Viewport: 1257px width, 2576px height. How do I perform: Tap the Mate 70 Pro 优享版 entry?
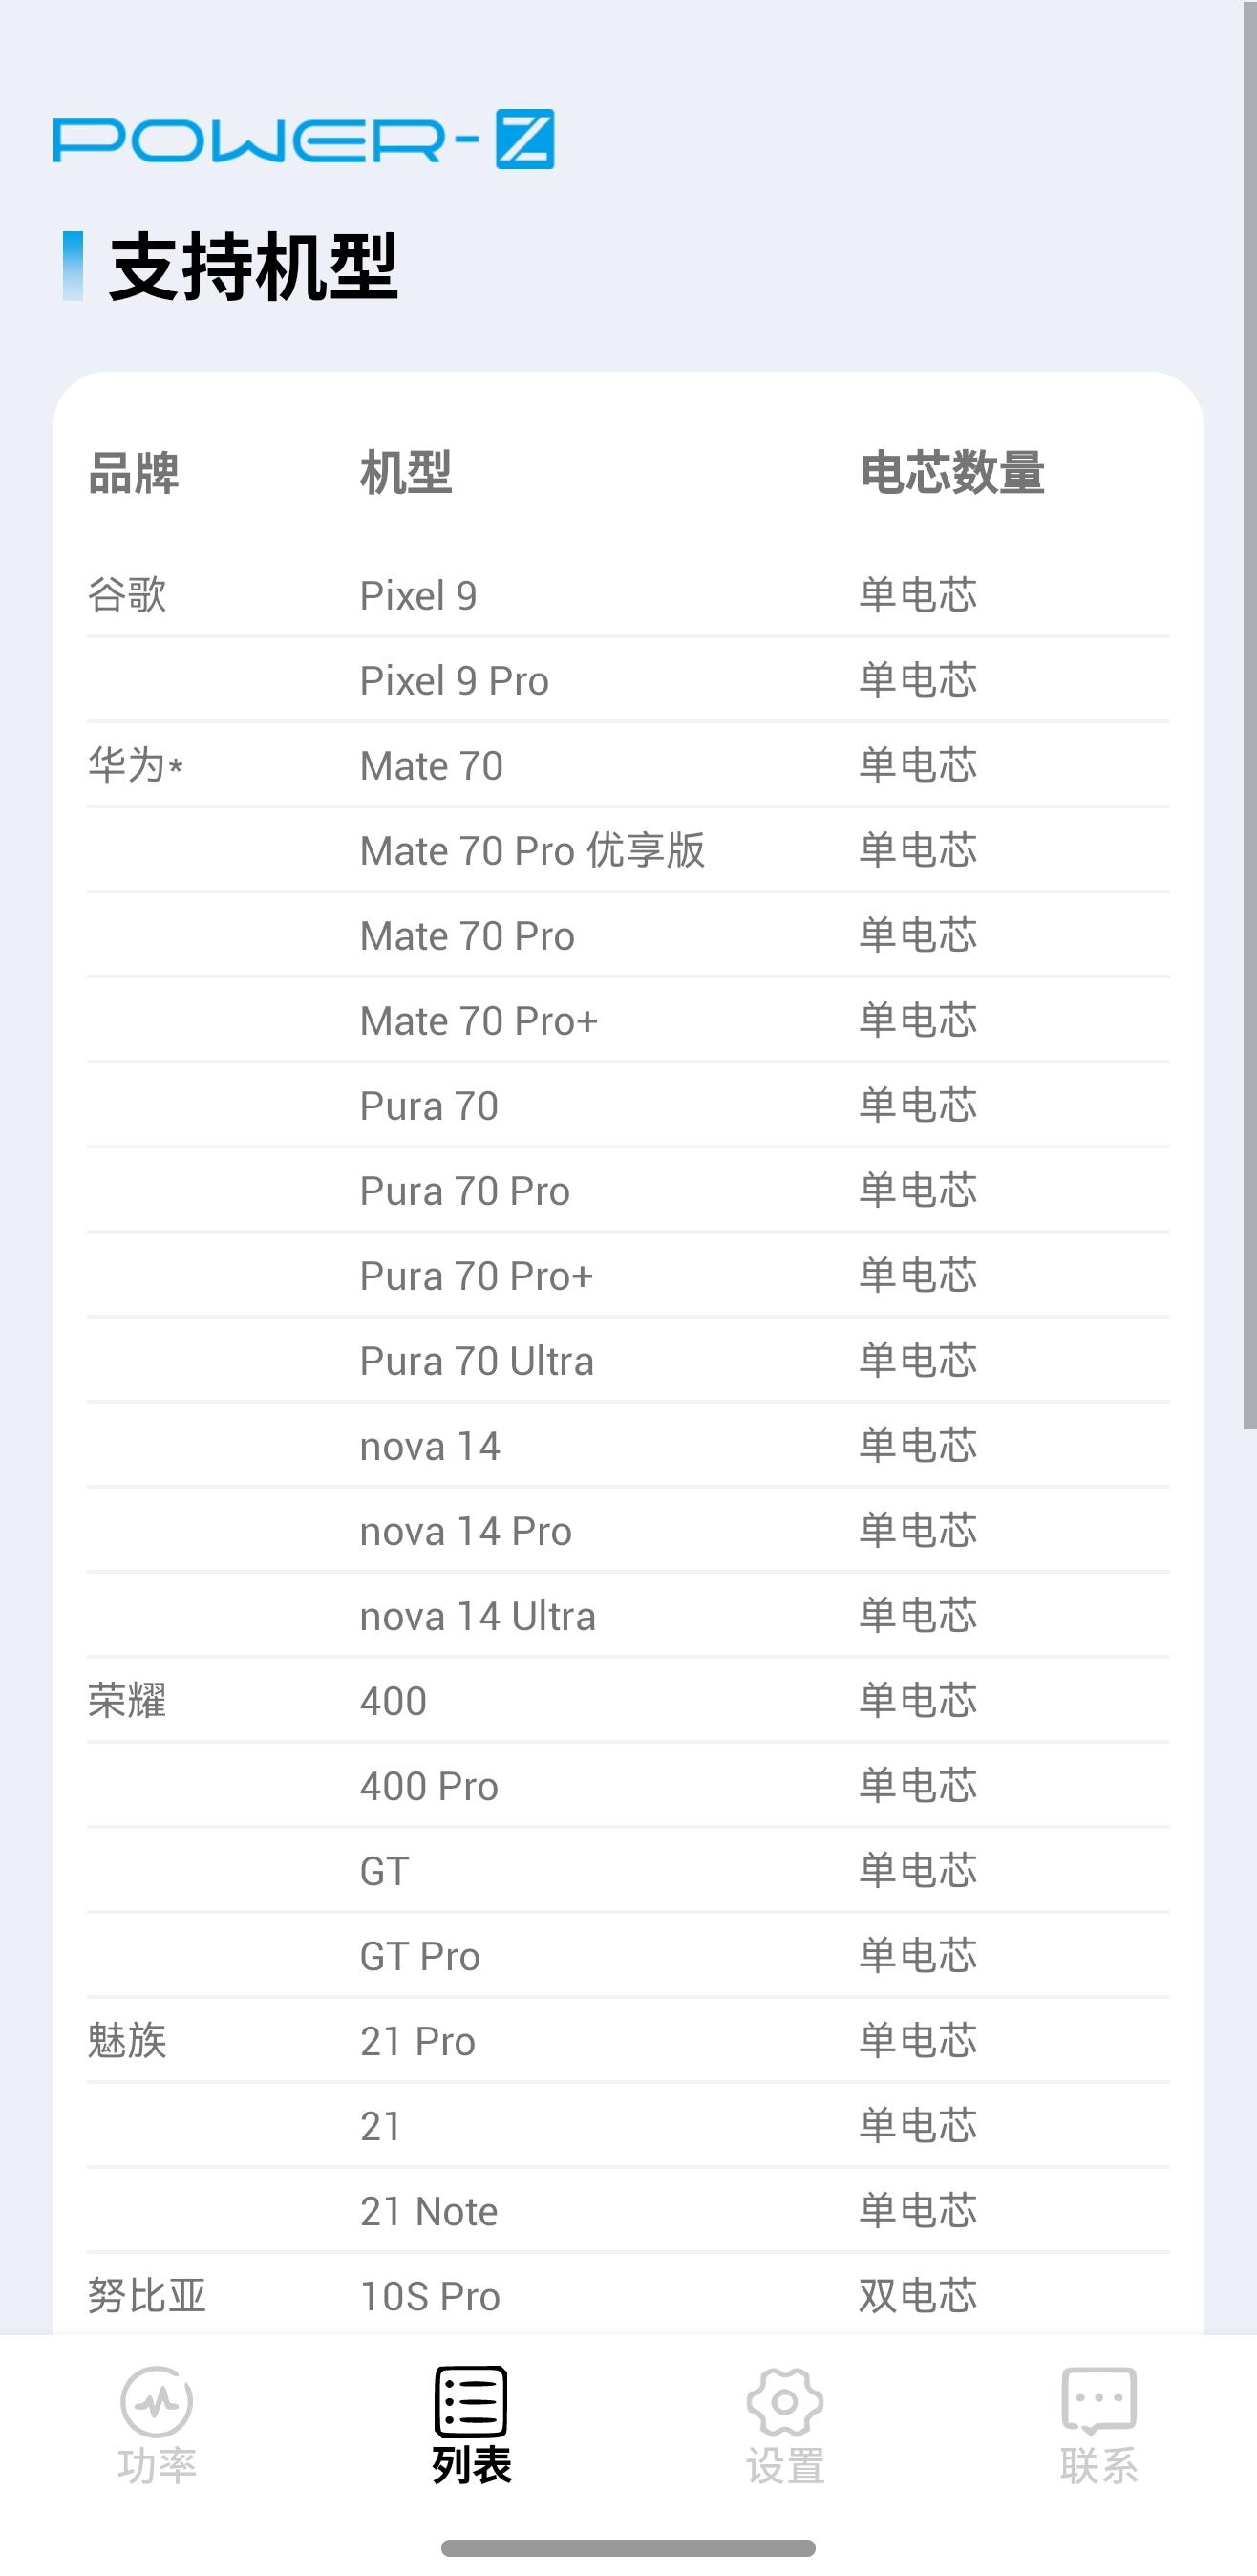[532, 851]
